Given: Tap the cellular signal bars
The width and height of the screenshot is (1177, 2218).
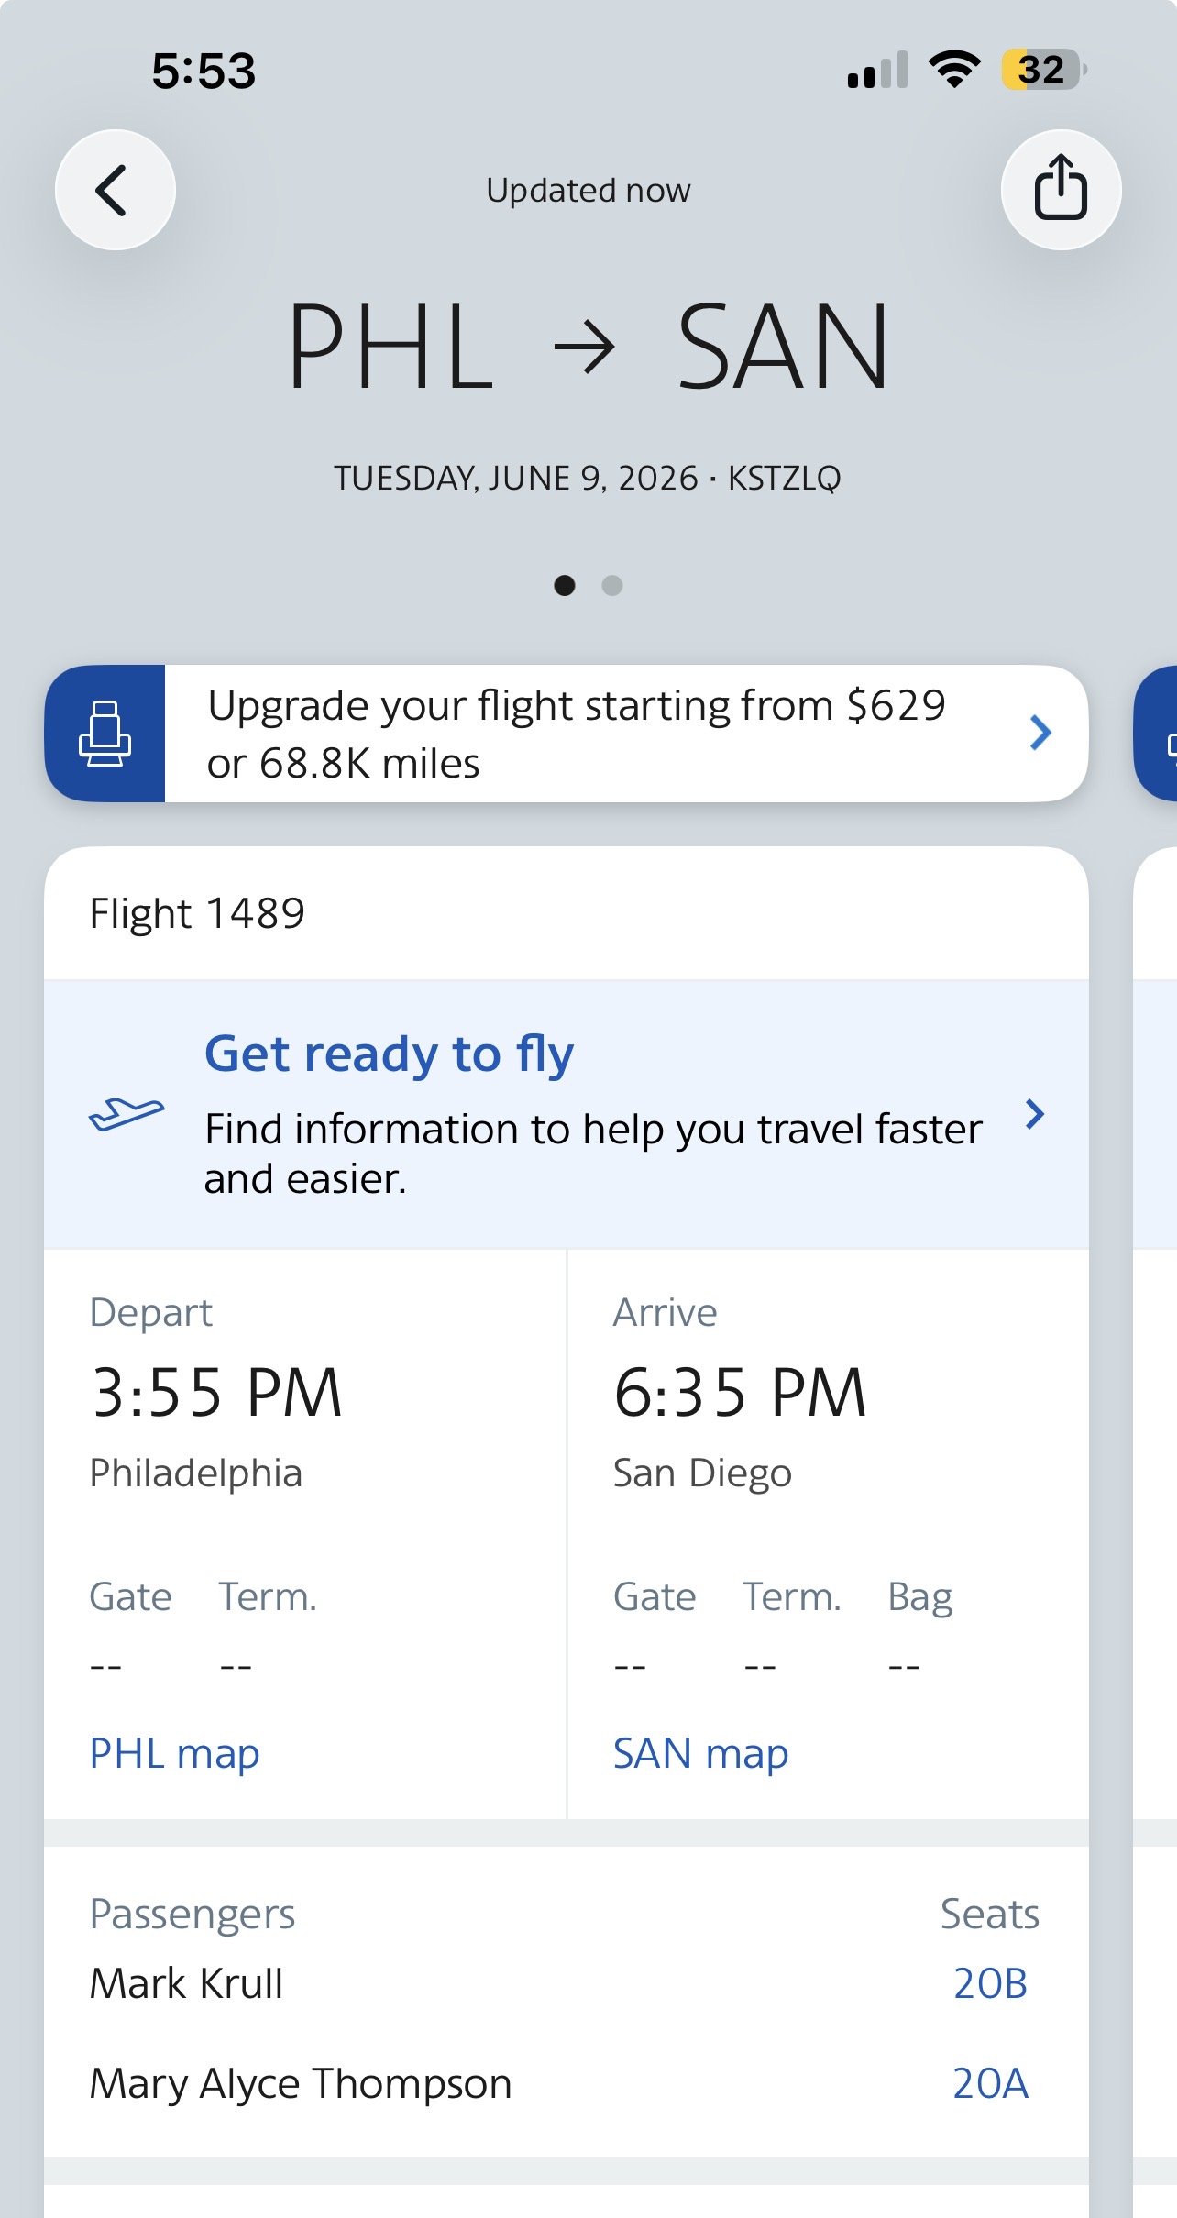Looking at the screenshot, I should [877, 71].
